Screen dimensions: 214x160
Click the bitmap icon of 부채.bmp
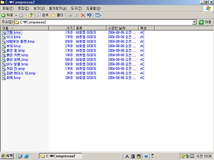pos(4,46)
